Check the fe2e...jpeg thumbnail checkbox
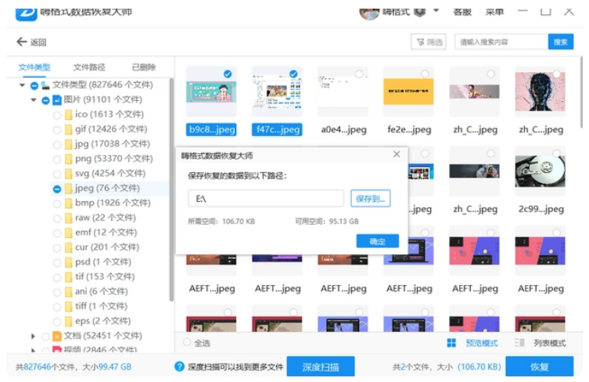The image size is (589, 382). point(425,74)
